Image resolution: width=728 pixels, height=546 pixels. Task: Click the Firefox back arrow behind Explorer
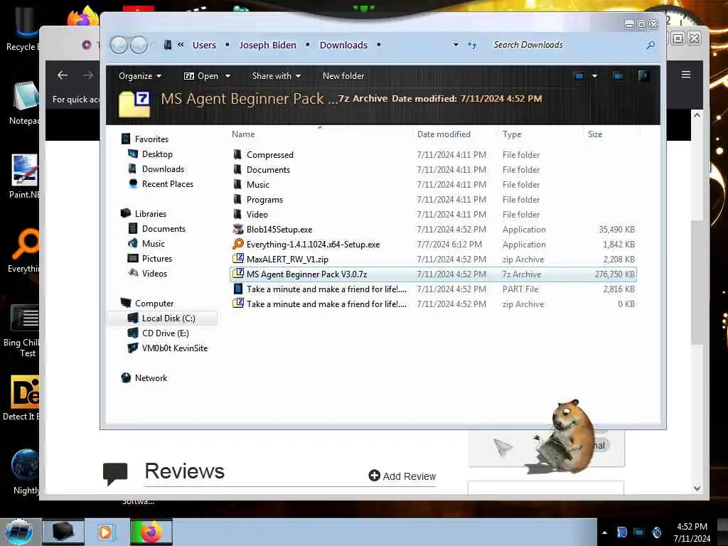point(63,75)
